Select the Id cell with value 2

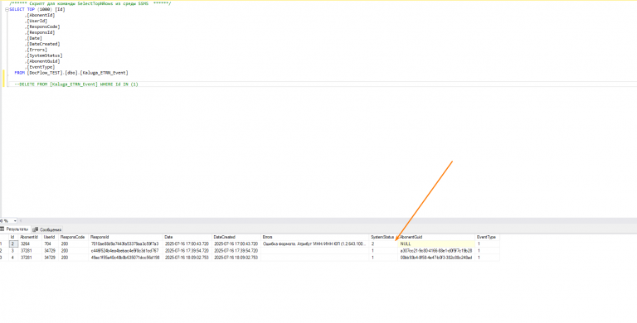tap(13, 244)
